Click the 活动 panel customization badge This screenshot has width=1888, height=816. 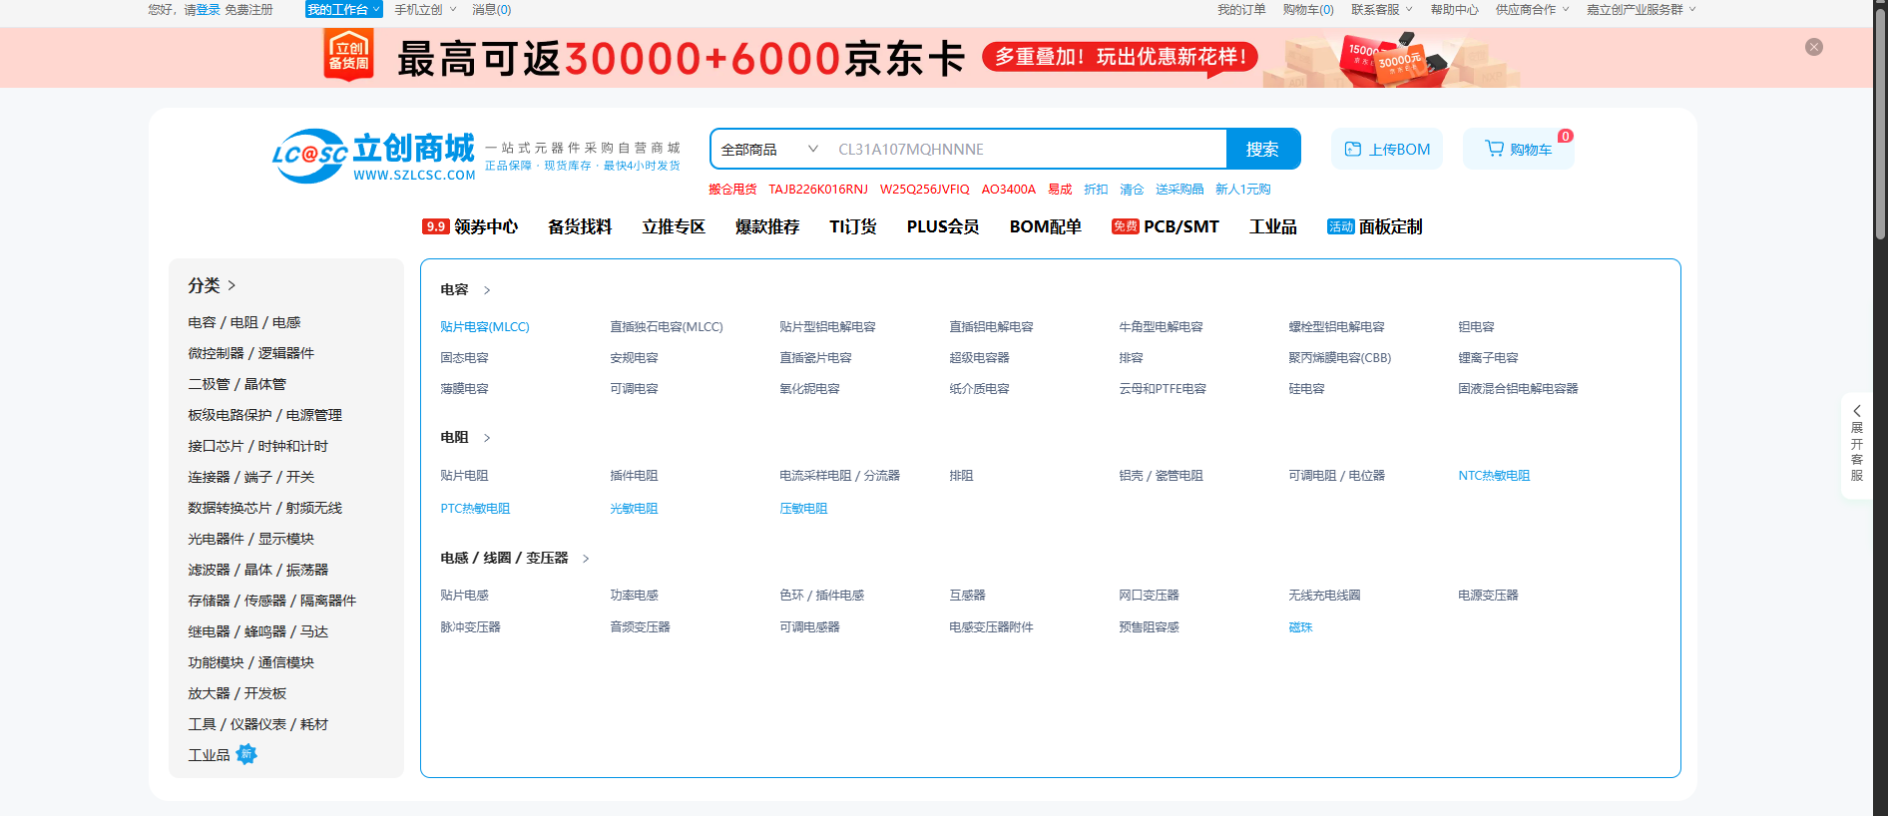(1340, 226)
